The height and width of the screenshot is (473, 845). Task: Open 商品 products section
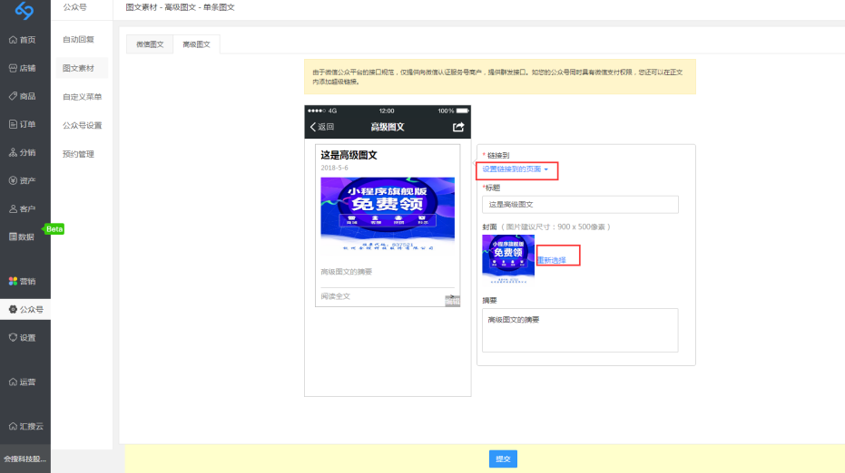23,96
